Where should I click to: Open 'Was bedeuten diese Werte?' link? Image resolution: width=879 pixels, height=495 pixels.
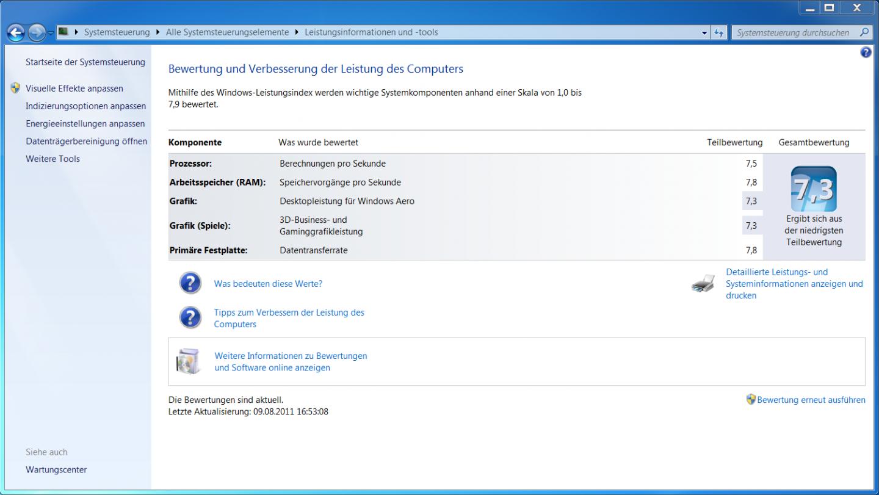click(x=268, y=284)
